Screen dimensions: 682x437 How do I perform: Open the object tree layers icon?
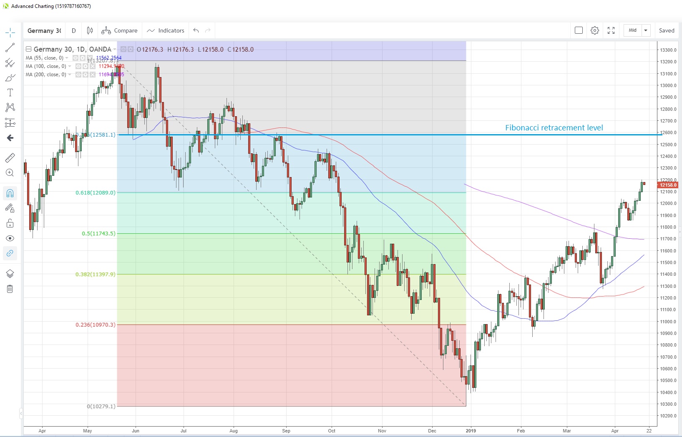tap(10, 274)
